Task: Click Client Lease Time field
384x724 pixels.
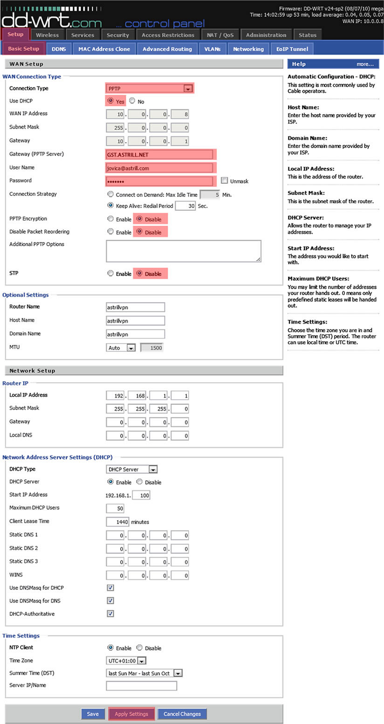Action: coord(118,522)
